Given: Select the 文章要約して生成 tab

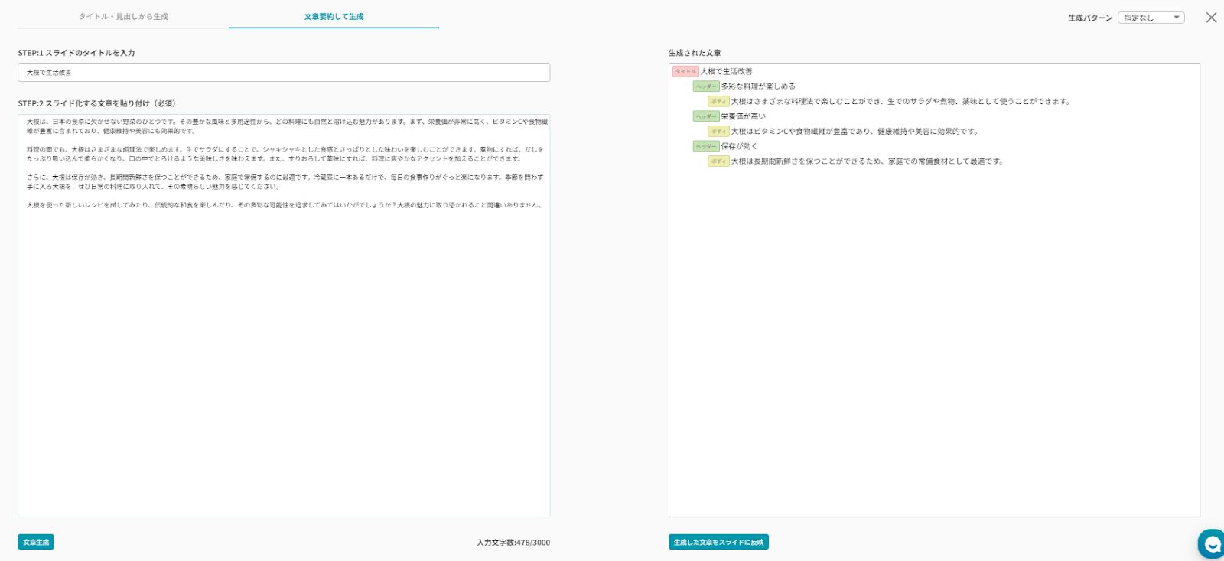Looking at the screenshot, I should click(334, 16).
